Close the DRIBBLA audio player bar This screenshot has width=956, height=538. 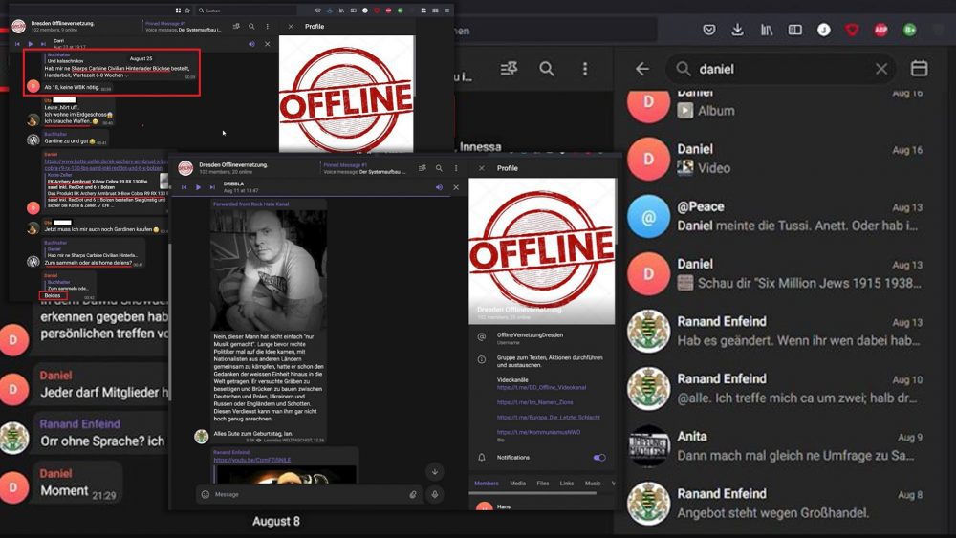point(455,187)
